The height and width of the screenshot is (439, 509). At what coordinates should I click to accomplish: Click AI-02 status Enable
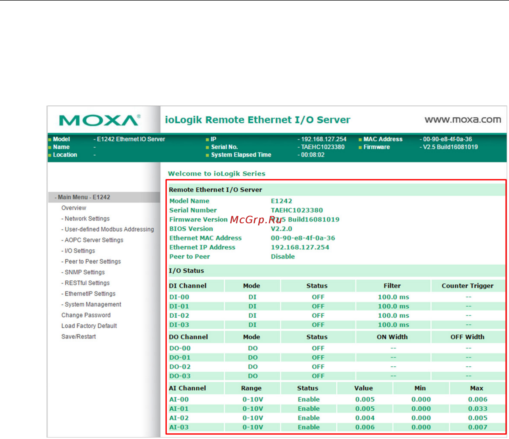[x=309, y=418]
